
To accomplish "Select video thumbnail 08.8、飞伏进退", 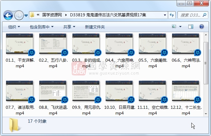I will click(53, 91).
